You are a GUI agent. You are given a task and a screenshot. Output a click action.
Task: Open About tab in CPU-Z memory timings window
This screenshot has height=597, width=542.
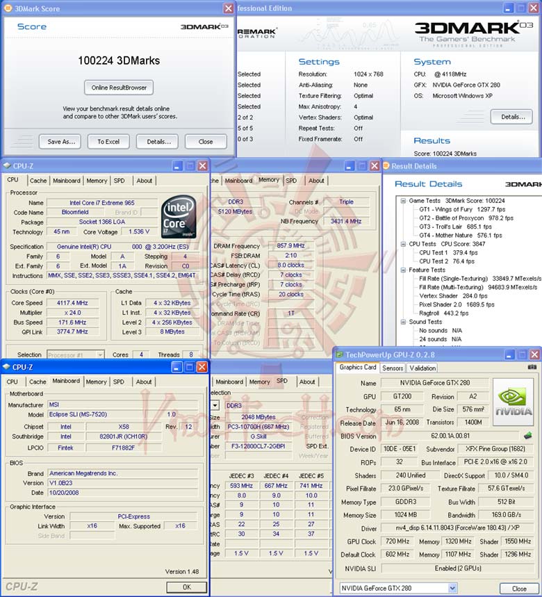[316, 181]
